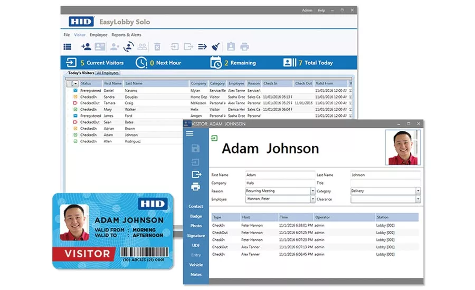Click the empty Title input field
The width and height of the screenshot is (475, 290).
point(385,183)
